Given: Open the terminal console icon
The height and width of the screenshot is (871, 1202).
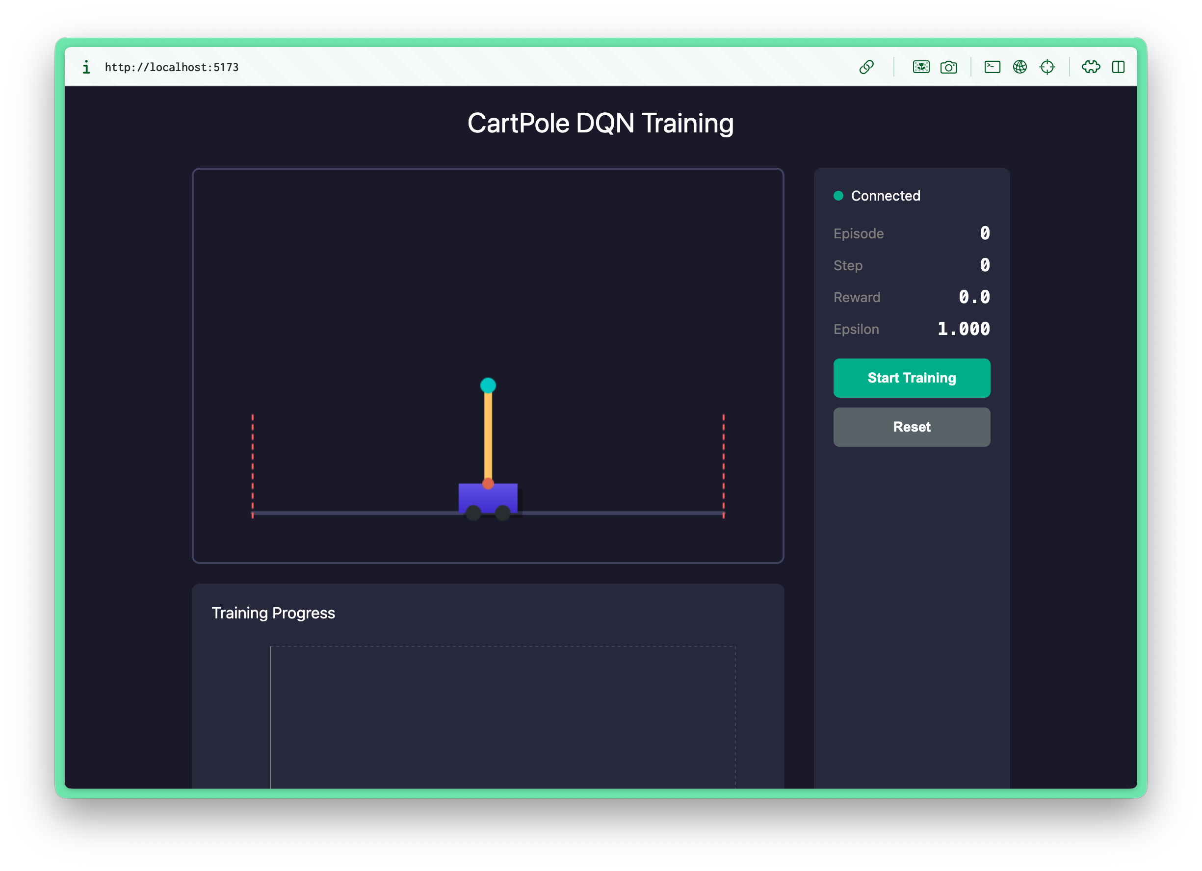Looking at the screenshot, I should [x=992, y=67].
